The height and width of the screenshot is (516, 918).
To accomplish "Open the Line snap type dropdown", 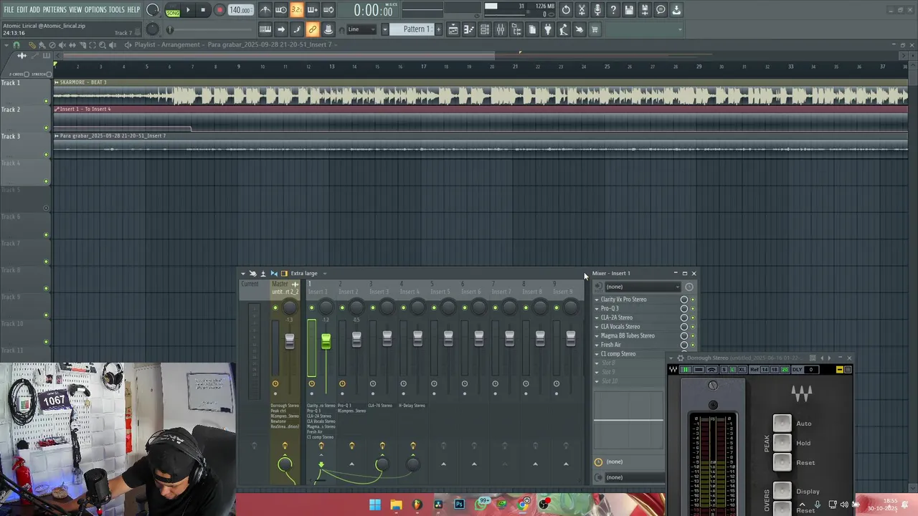I will coord(363,29).
